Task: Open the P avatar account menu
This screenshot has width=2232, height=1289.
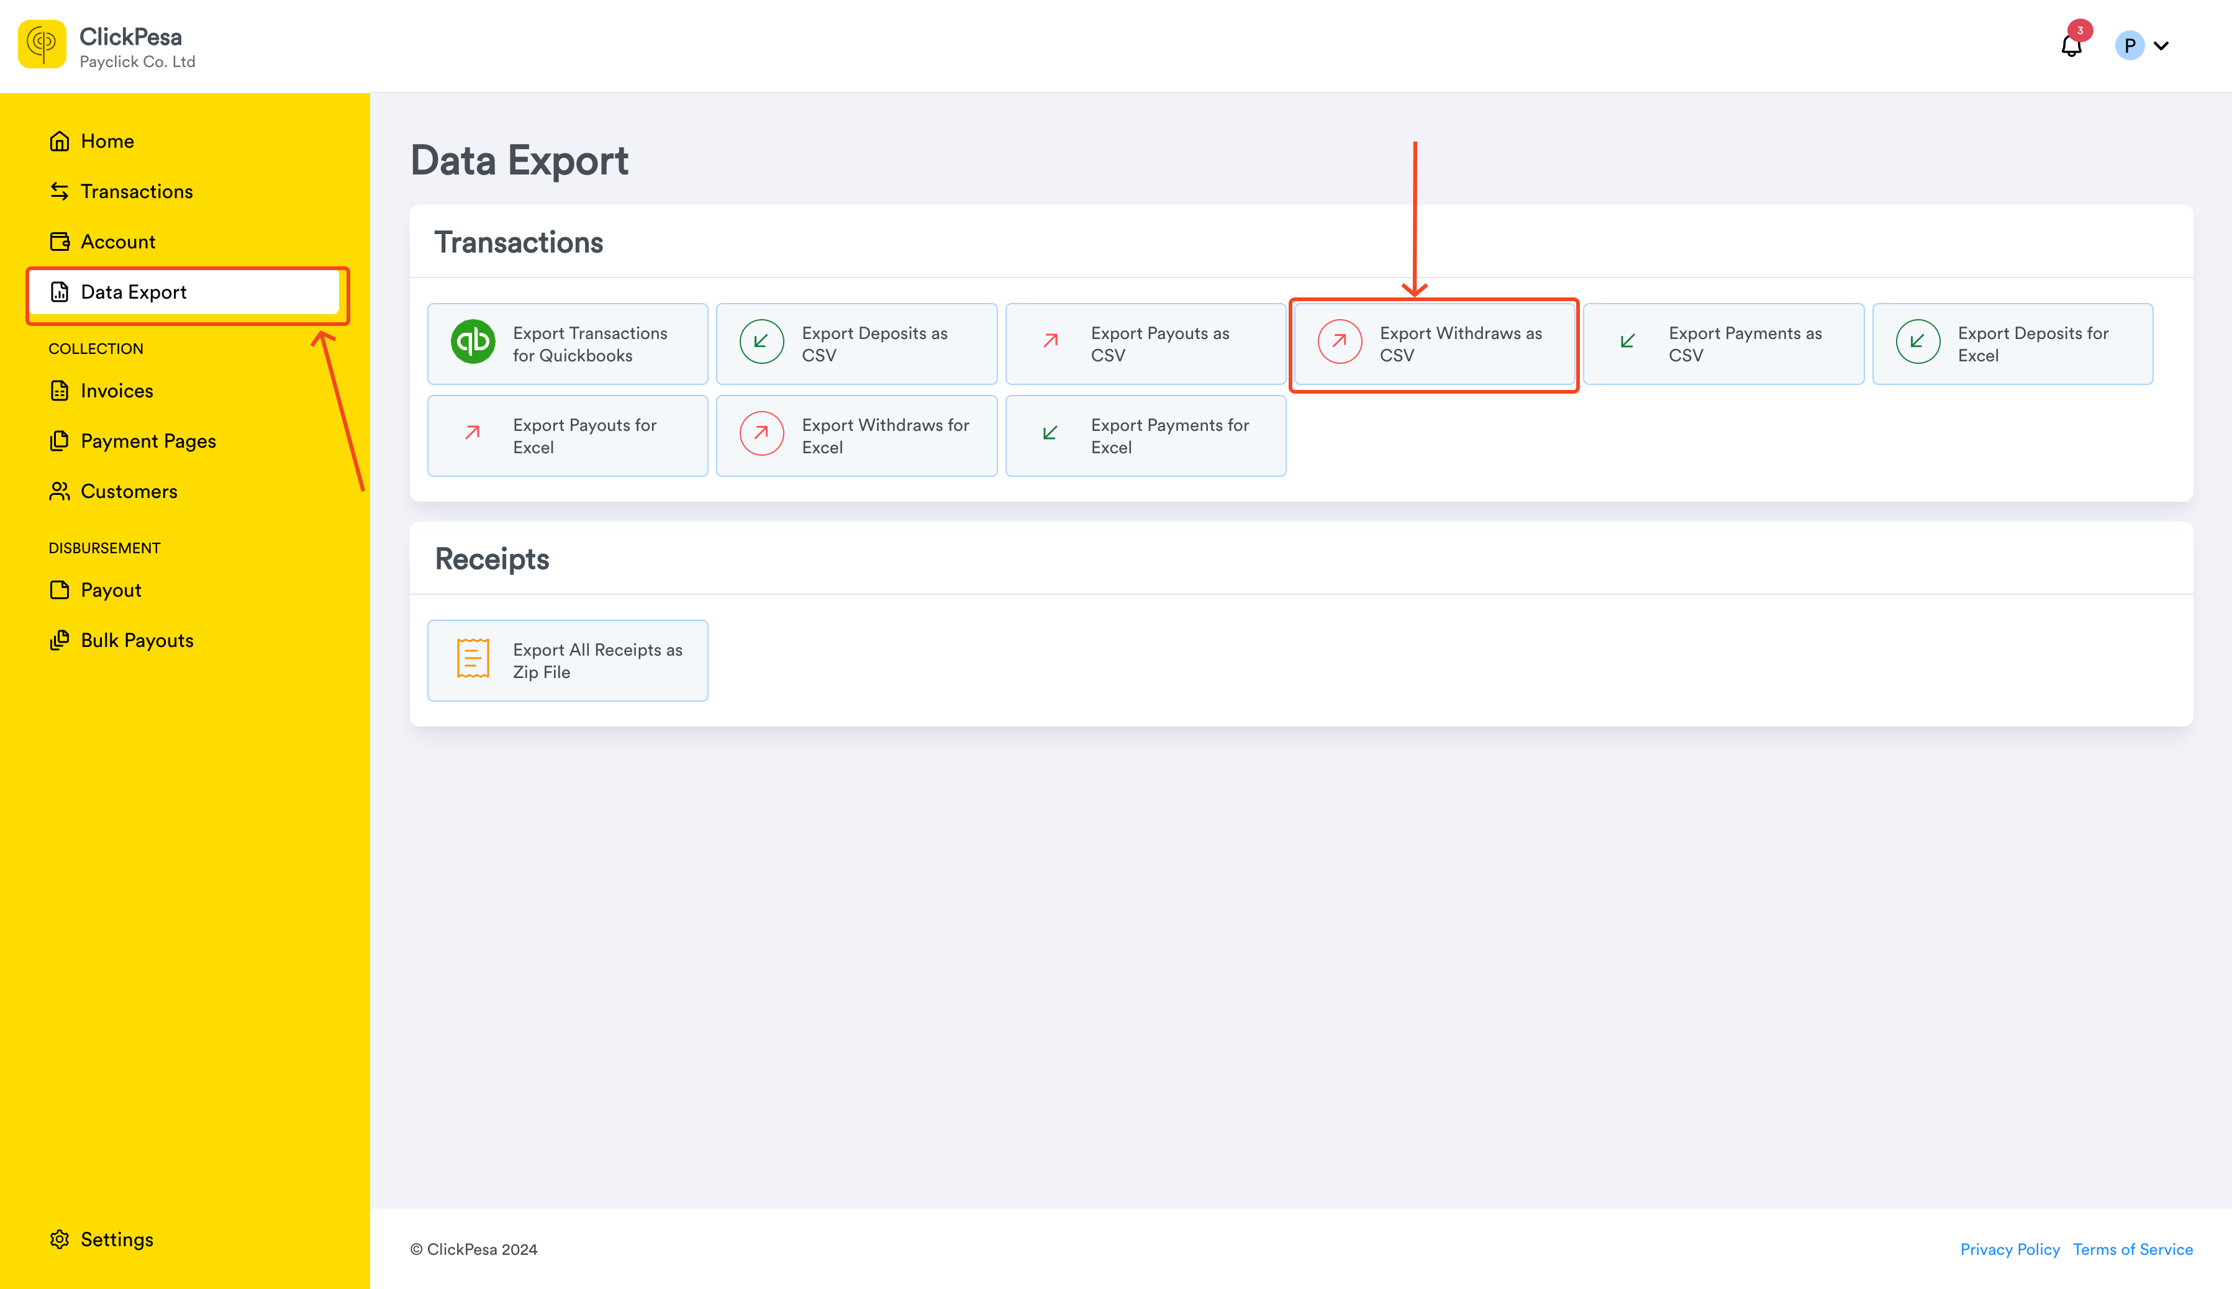Action: point(2130,45)
